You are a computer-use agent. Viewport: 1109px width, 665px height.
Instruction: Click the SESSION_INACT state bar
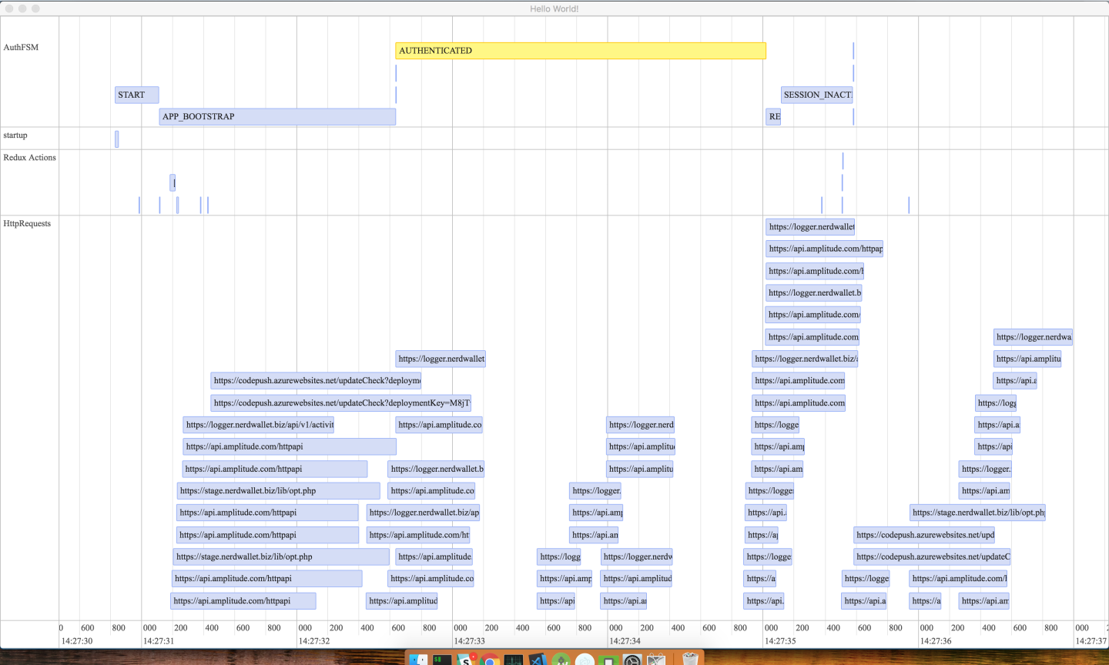816,95
